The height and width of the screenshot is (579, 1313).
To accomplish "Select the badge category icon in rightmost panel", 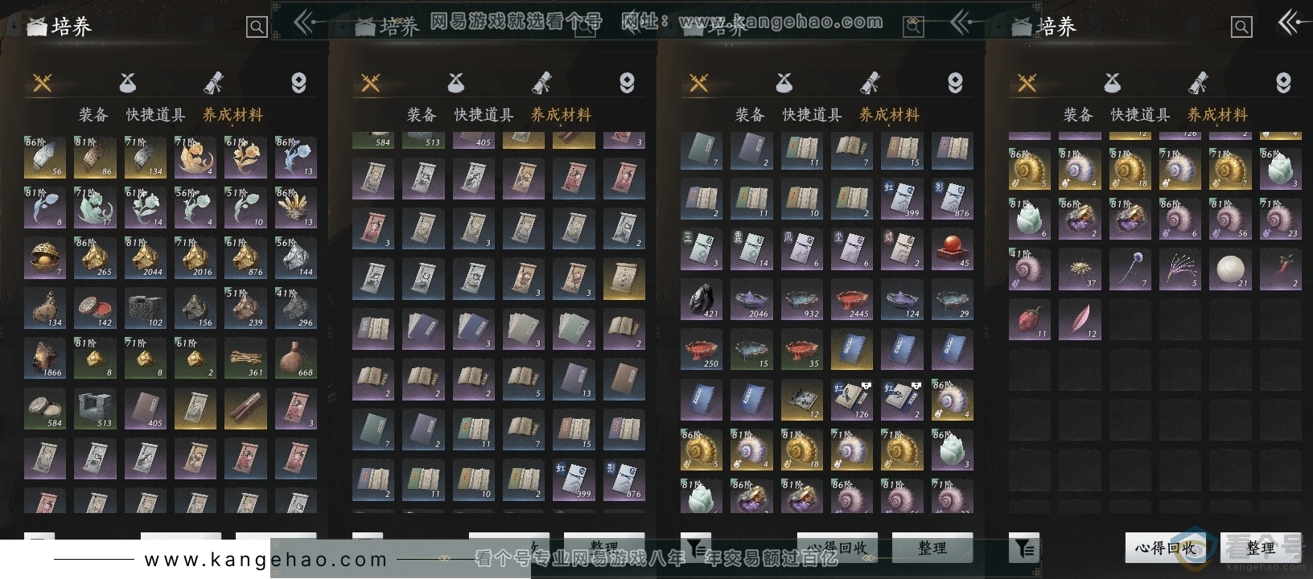I will click(1283, 82).
